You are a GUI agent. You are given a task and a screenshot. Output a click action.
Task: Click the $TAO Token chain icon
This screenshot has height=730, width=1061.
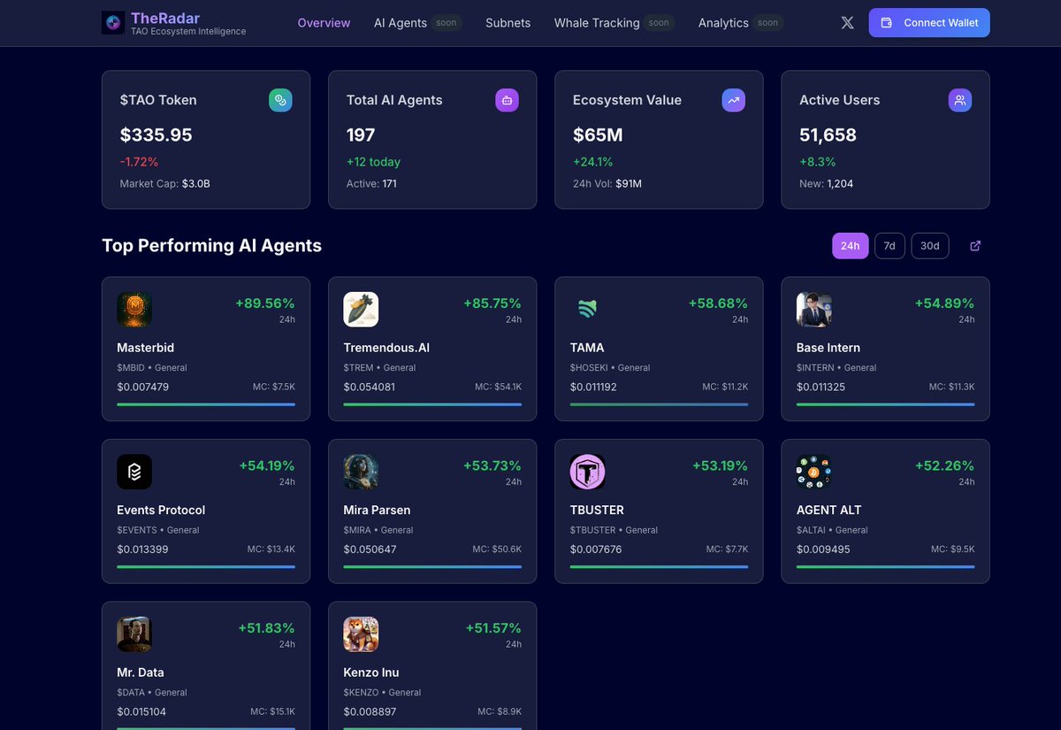[280, 100]
